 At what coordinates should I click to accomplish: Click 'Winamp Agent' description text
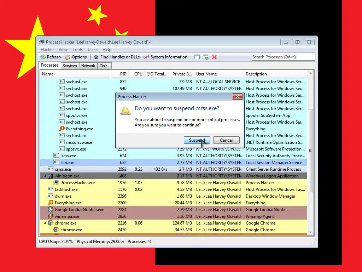pos(260,216)
